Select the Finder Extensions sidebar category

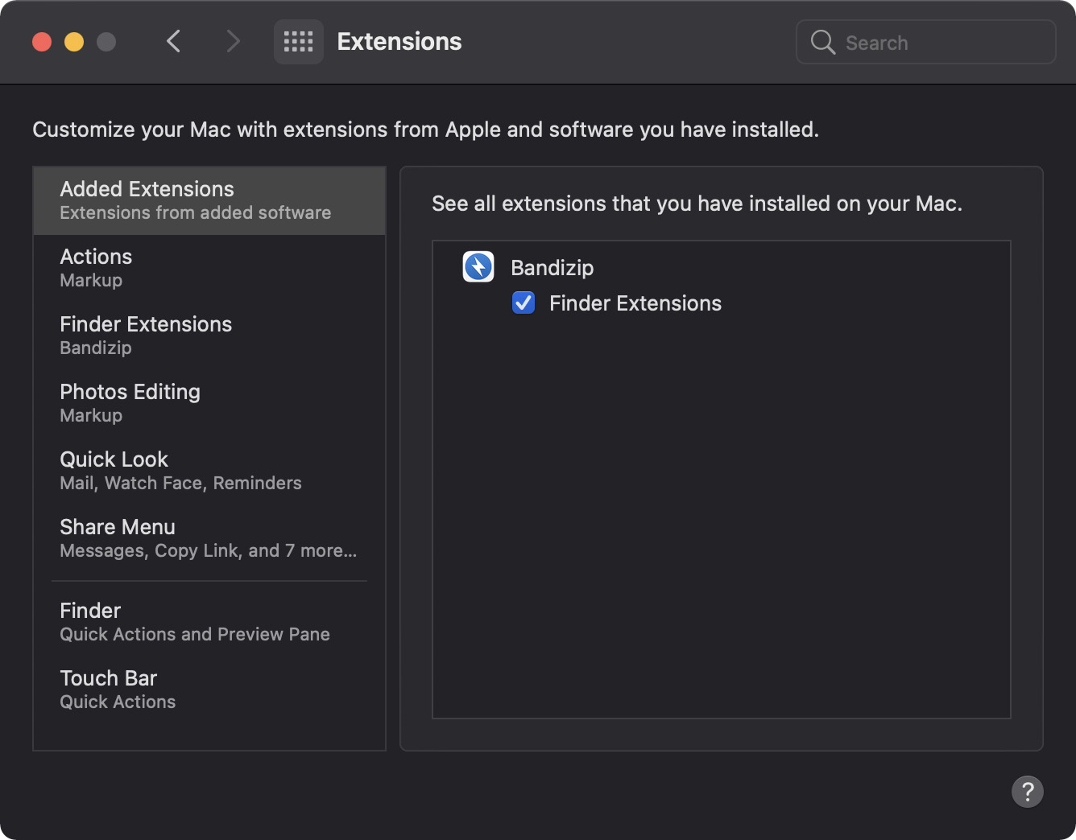click(209, 336)
